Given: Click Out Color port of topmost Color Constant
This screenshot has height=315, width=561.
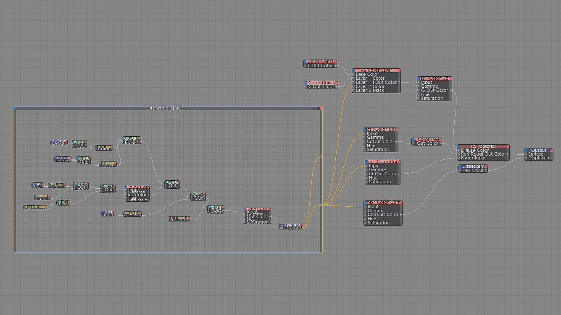Looking at the screenshot, I should point(335,65).
